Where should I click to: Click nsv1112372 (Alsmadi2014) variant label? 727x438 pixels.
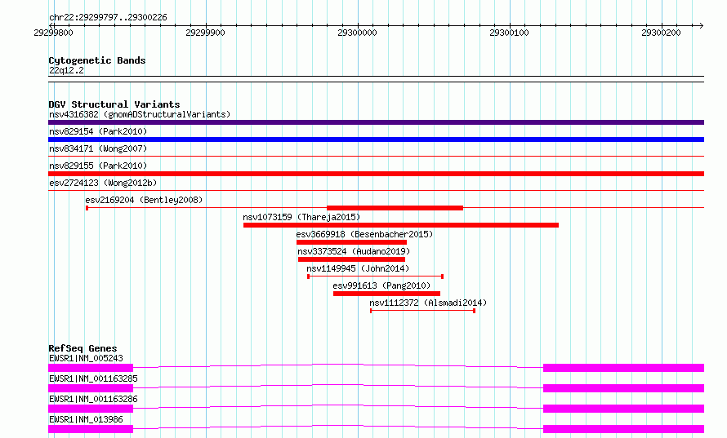pos(428,303)
